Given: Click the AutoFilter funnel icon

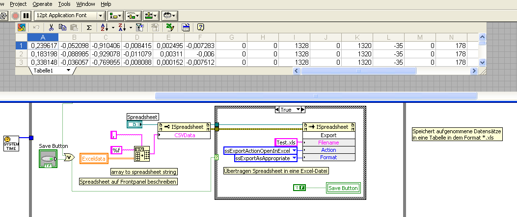Looking at the screenshot, I should pos(139,27).
